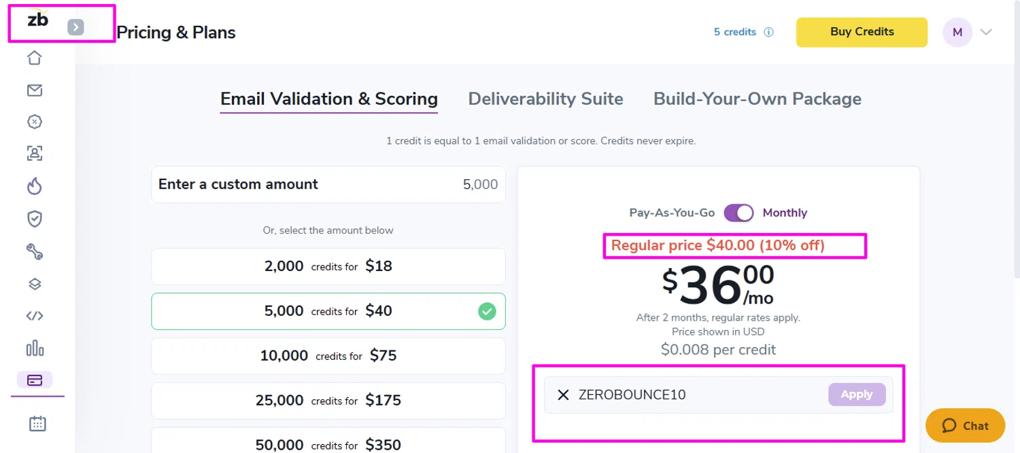Expand the sidebar with the arrow button
This screenshot has width=1020, height=453.
click(75, 27)
